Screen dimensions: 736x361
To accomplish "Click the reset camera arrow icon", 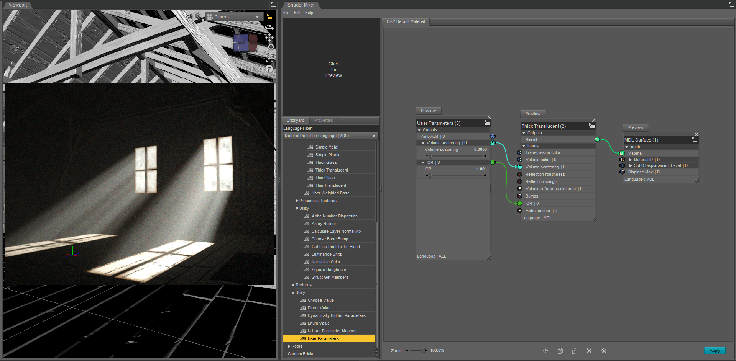I will 269,69.
